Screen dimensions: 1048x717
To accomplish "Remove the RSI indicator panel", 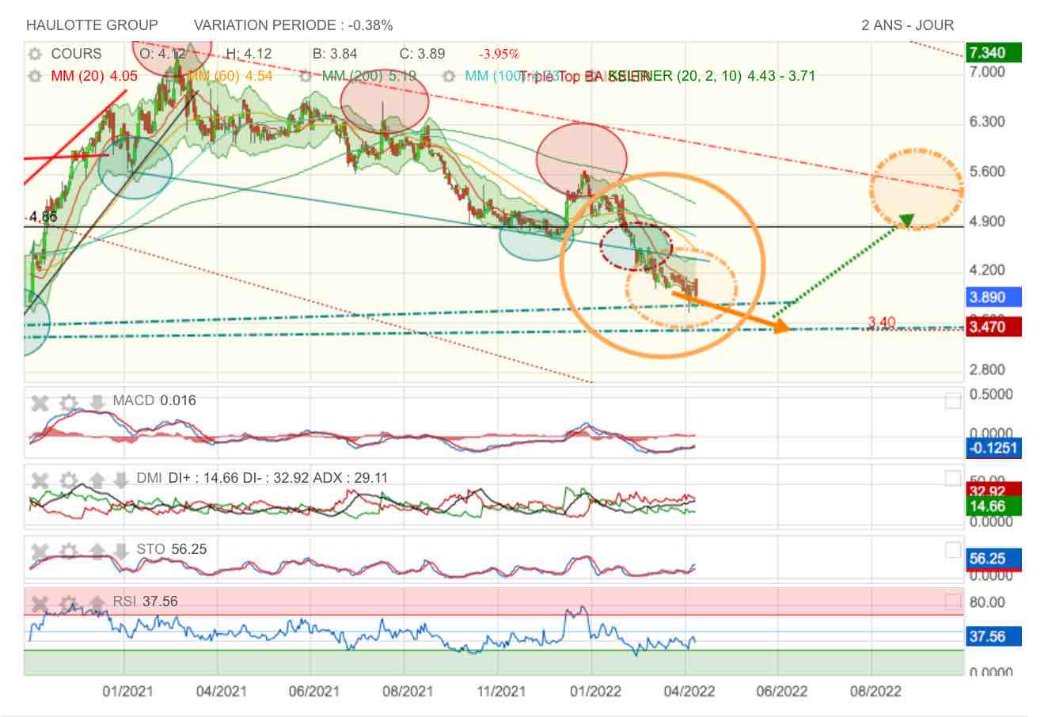I will 40,604.
